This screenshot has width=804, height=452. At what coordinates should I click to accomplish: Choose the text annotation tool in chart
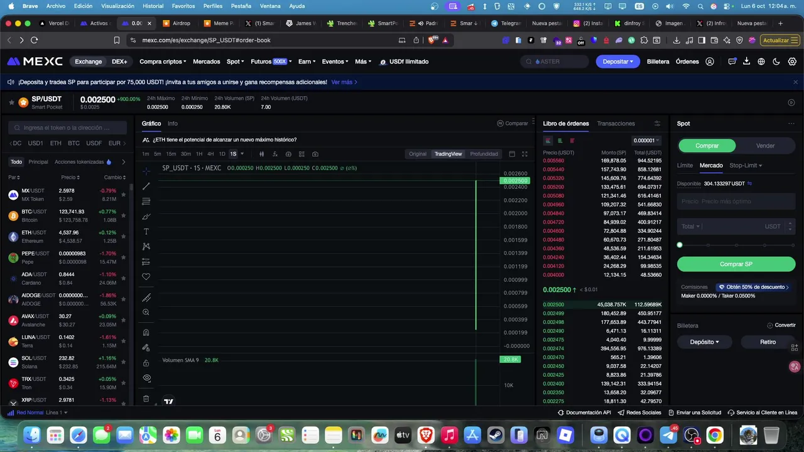point(146,232)
